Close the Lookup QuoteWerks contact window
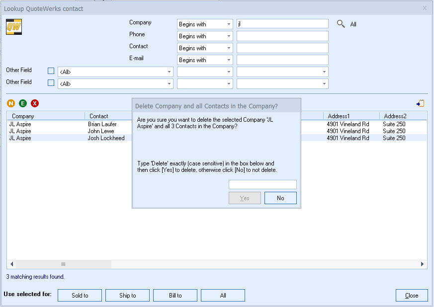The height and width of the screenshot is (307, 434). [x=425, y=8]
